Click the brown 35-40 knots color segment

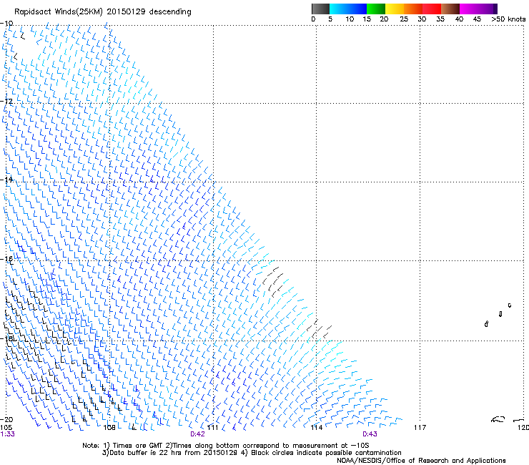coord(450,9)
